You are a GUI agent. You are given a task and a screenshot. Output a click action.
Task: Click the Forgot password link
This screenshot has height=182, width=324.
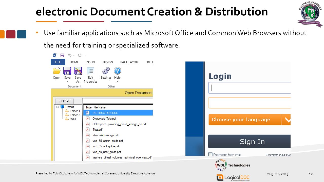(x=278, y=155)
